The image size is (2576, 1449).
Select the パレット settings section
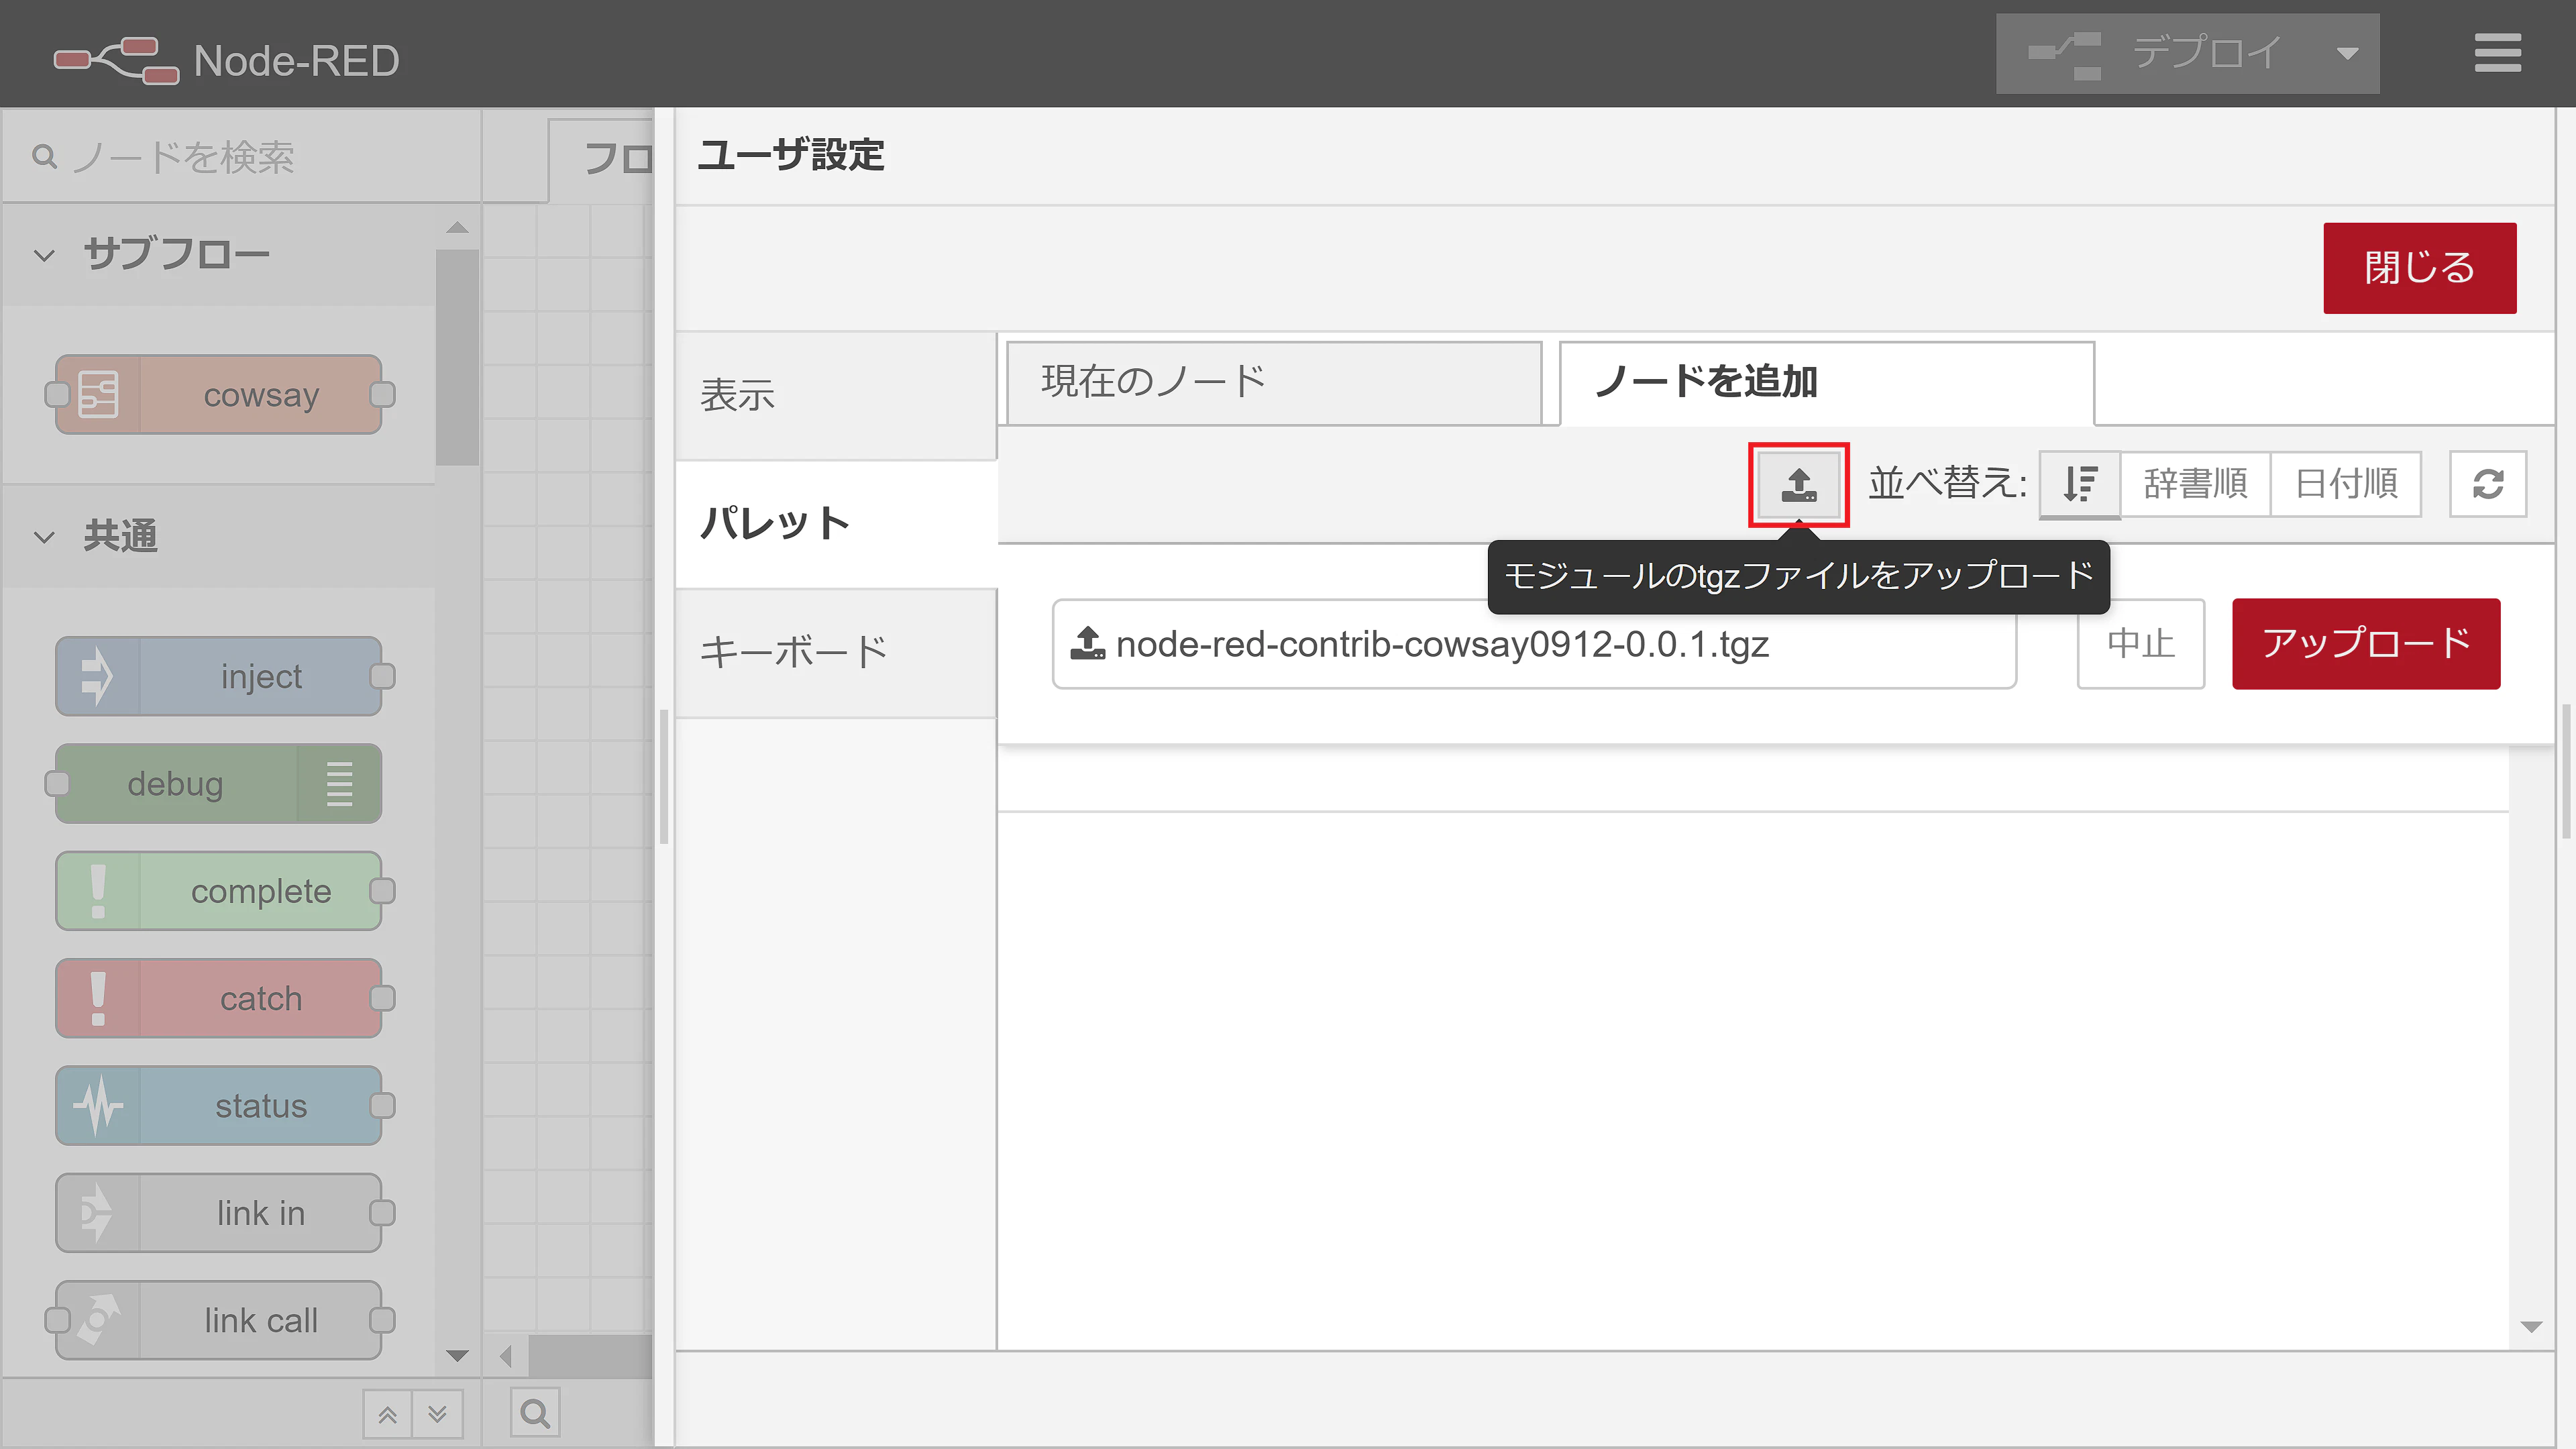tap(836, 524)
